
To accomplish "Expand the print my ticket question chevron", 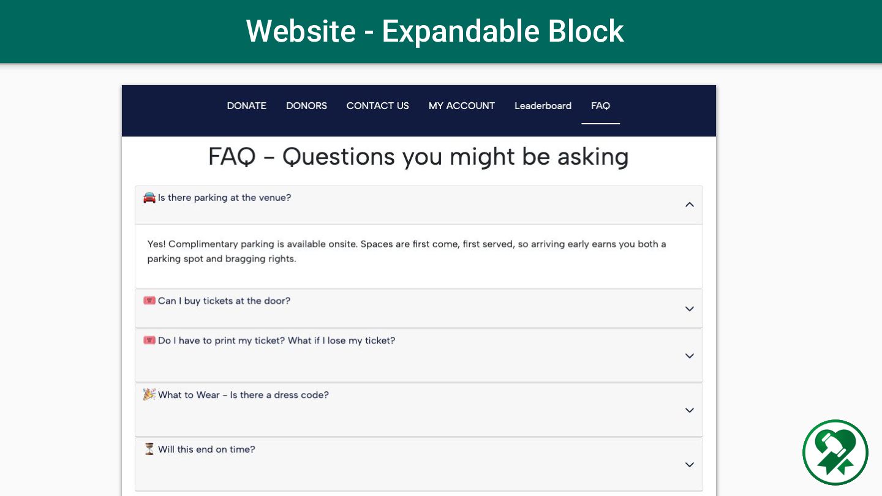I will pyautogui.click(x=690, y=356).
